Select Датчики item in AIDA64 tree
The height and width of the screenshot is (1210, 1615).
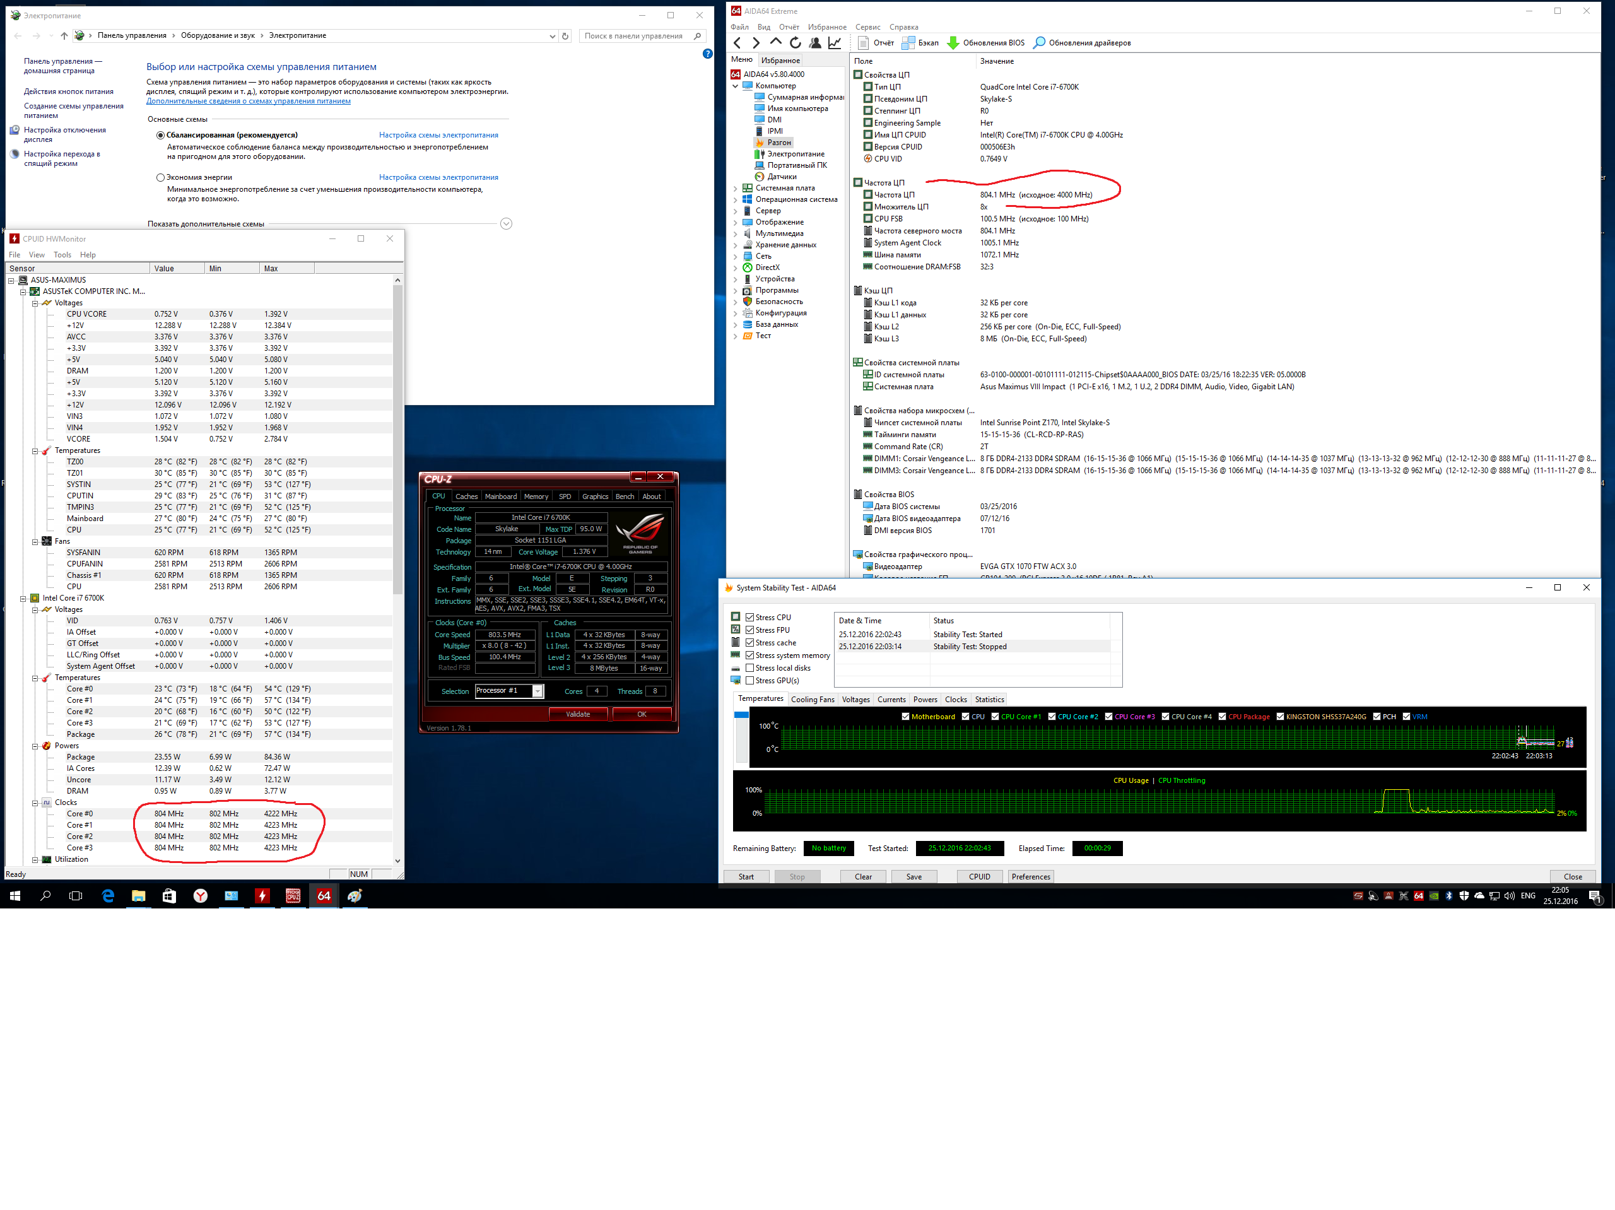[x=781, y=177]
